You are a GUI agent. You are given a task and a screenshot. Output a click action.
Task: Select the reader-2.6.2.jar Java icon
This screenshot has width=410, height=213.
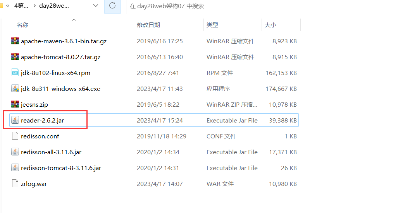point(15,120)
